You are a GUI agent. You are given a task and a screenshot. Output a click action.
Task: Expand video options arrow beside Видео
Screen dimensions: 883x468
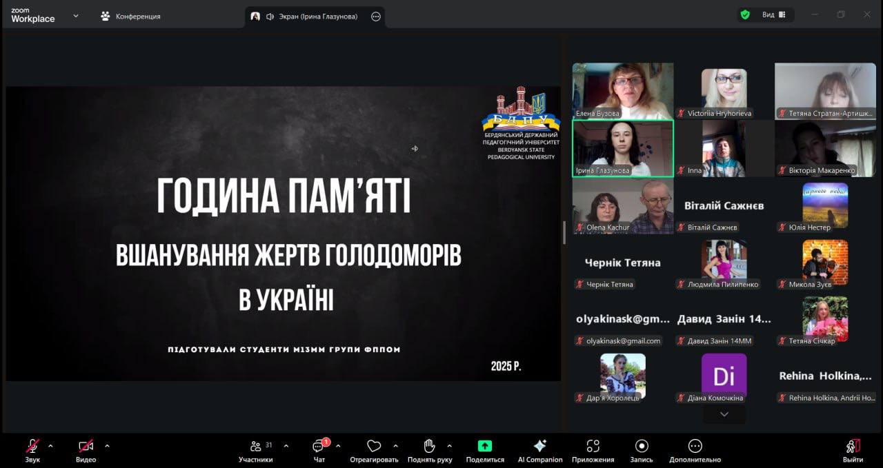point(107,445)
